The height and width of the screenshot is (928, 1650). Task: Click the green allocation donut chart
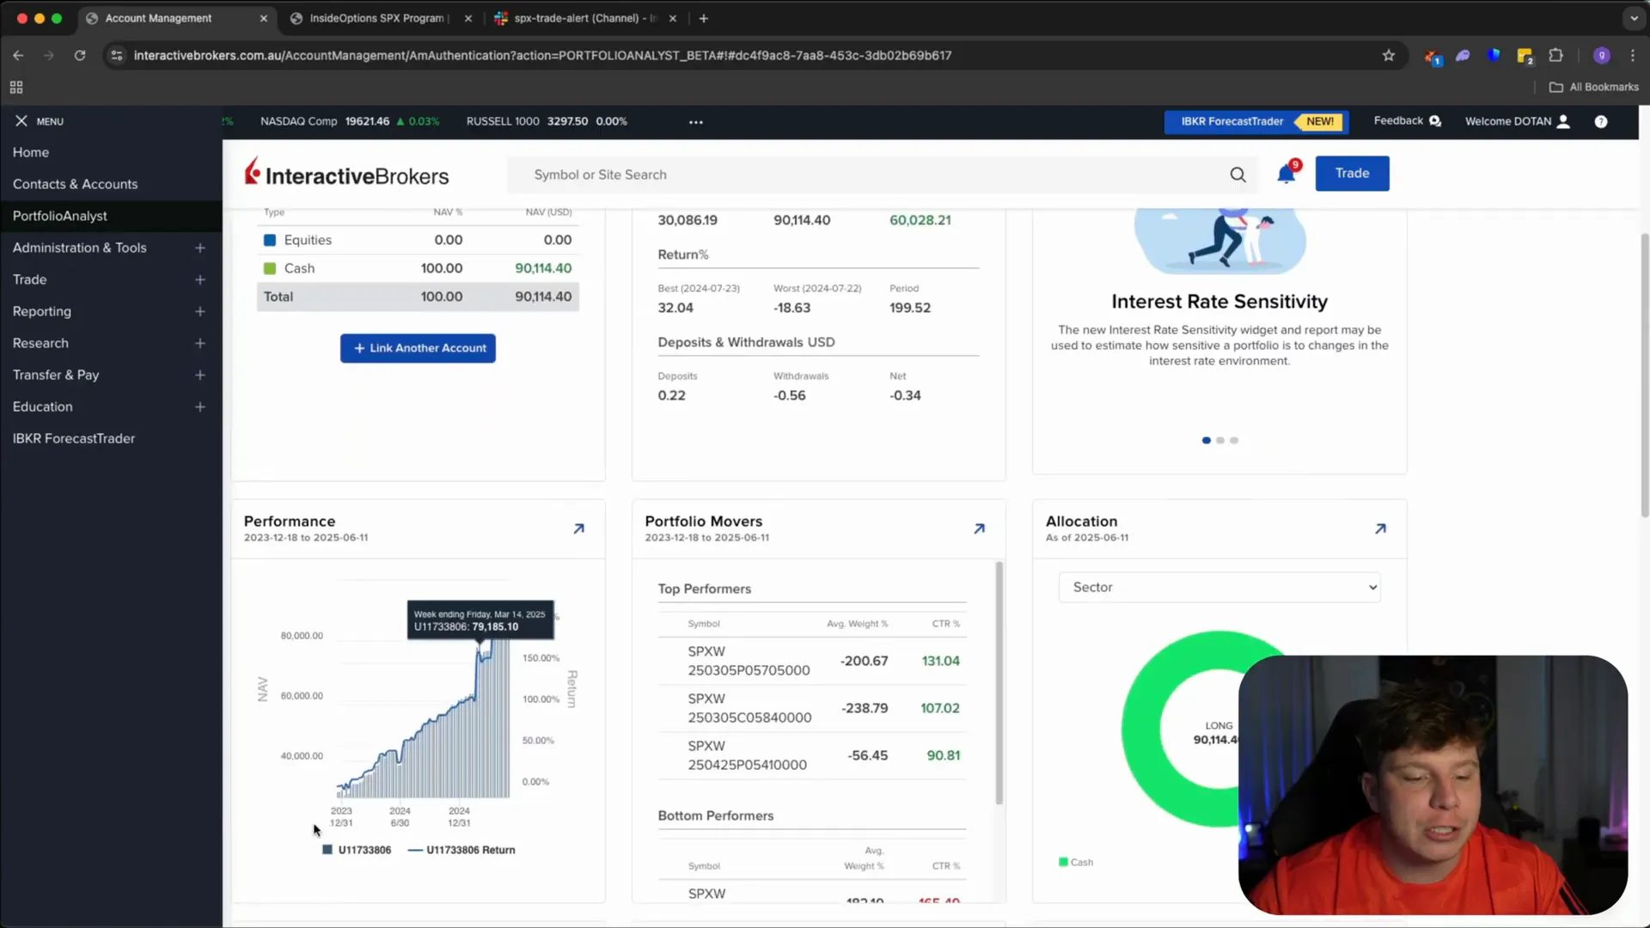click(x=1140, y=730)
